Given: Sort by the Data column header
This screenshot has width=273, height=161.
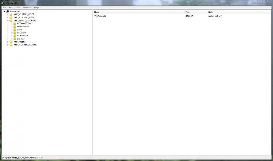Looking at the screenshot, I should pos(234,12).
